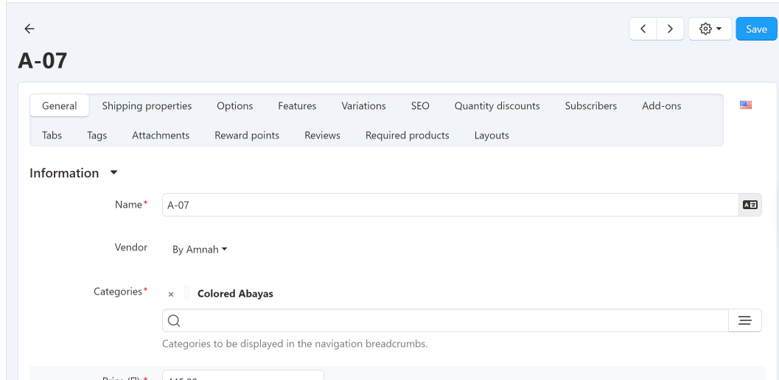Open the By Amnah vendor dropdown
779x380 pixels.
(199, 250)
